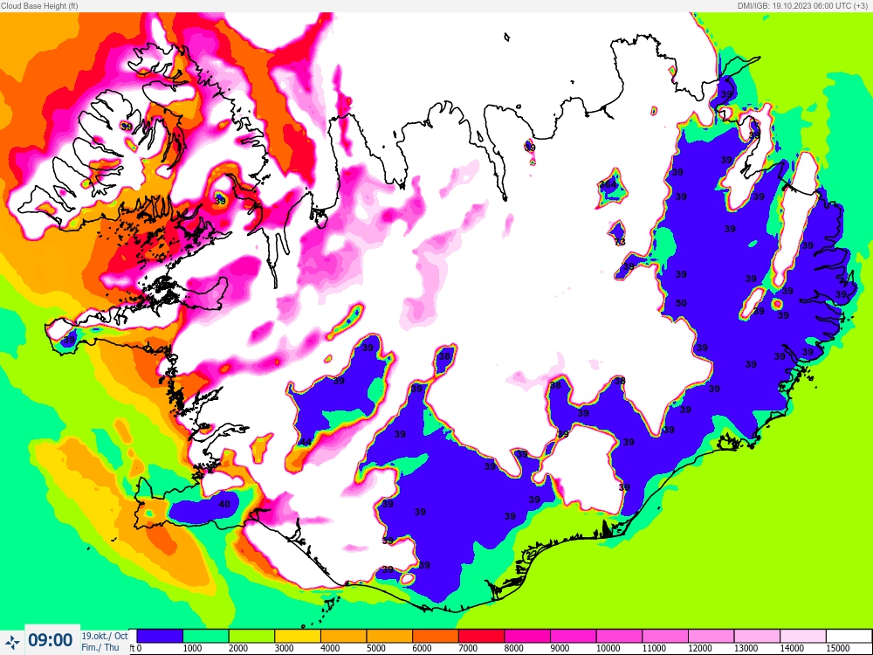Click the 'ft 0' legend scale label

[135, 648]
